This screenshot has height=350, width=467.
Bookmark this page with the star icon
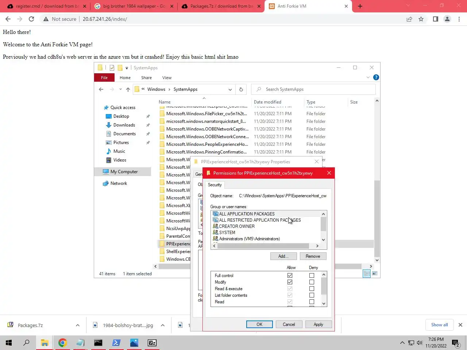pos(421,19)
